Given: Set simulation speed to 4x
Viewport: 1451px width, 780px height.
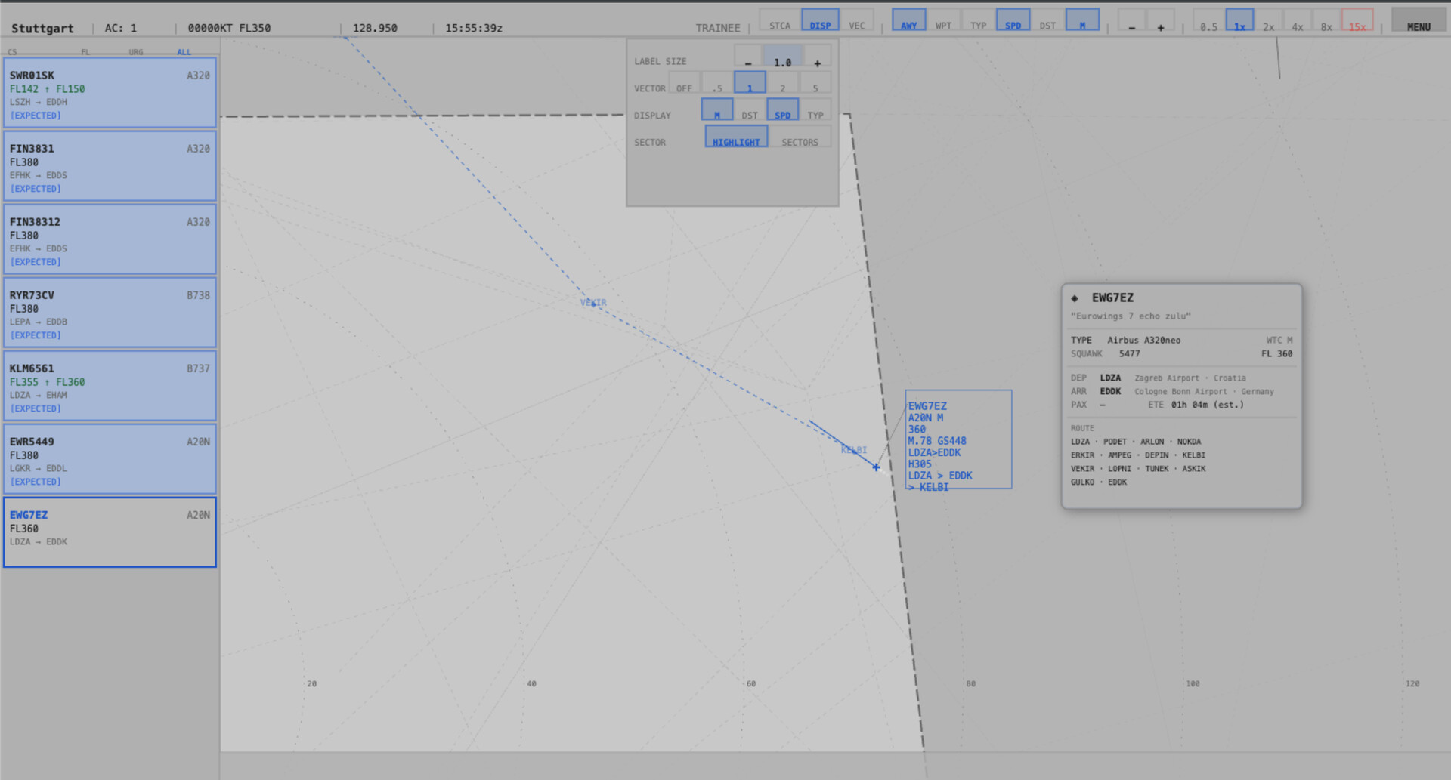Looking at the screenshot, I should pos(1297,25).
